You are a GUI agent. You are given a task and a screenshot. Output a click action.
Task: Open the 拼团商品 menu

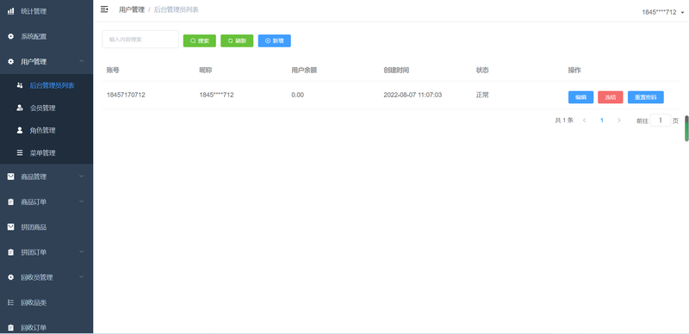coord(47,227)
